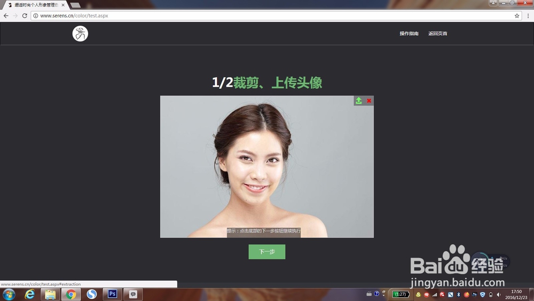Screen dimensions: 534x301
Task: Click the round site logo in the header
Action: pyautogui.click(x=80, y=34)
